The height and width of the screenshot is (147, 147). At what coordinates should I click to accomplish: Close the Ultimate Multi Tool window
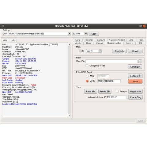coord(144,26)
